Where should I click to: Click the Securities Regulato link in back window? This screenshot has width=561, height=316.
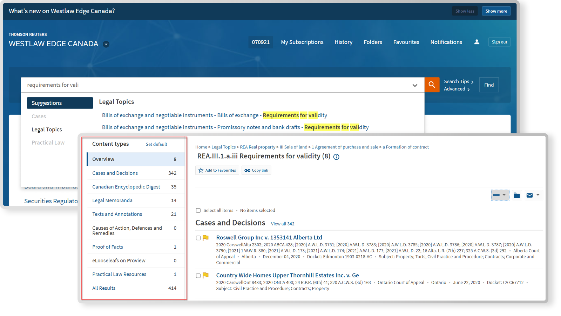click(51, 201)
